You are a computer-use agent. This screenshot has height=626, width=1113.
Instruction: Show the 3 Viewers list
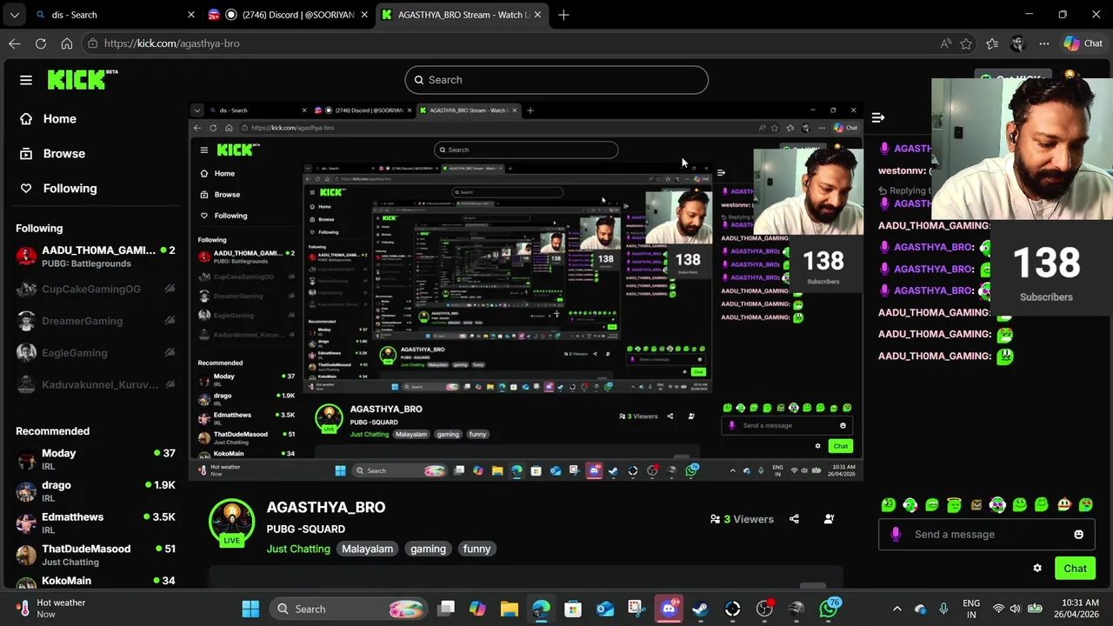(x=742, y=519)
